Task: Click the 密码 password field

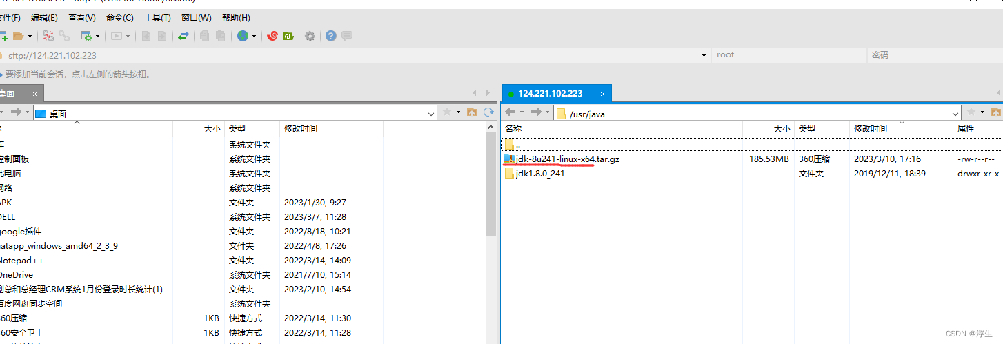Action: click(935, 55)
